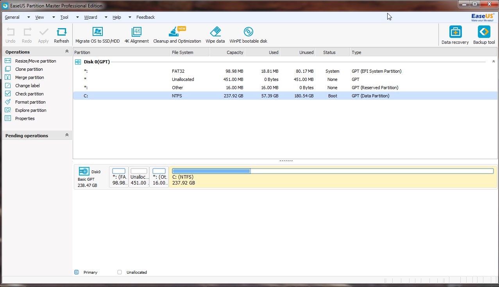This screenshot has width=499, height=287.
Task: Open Cleanup and Optimization
Action: coord(177,35)
